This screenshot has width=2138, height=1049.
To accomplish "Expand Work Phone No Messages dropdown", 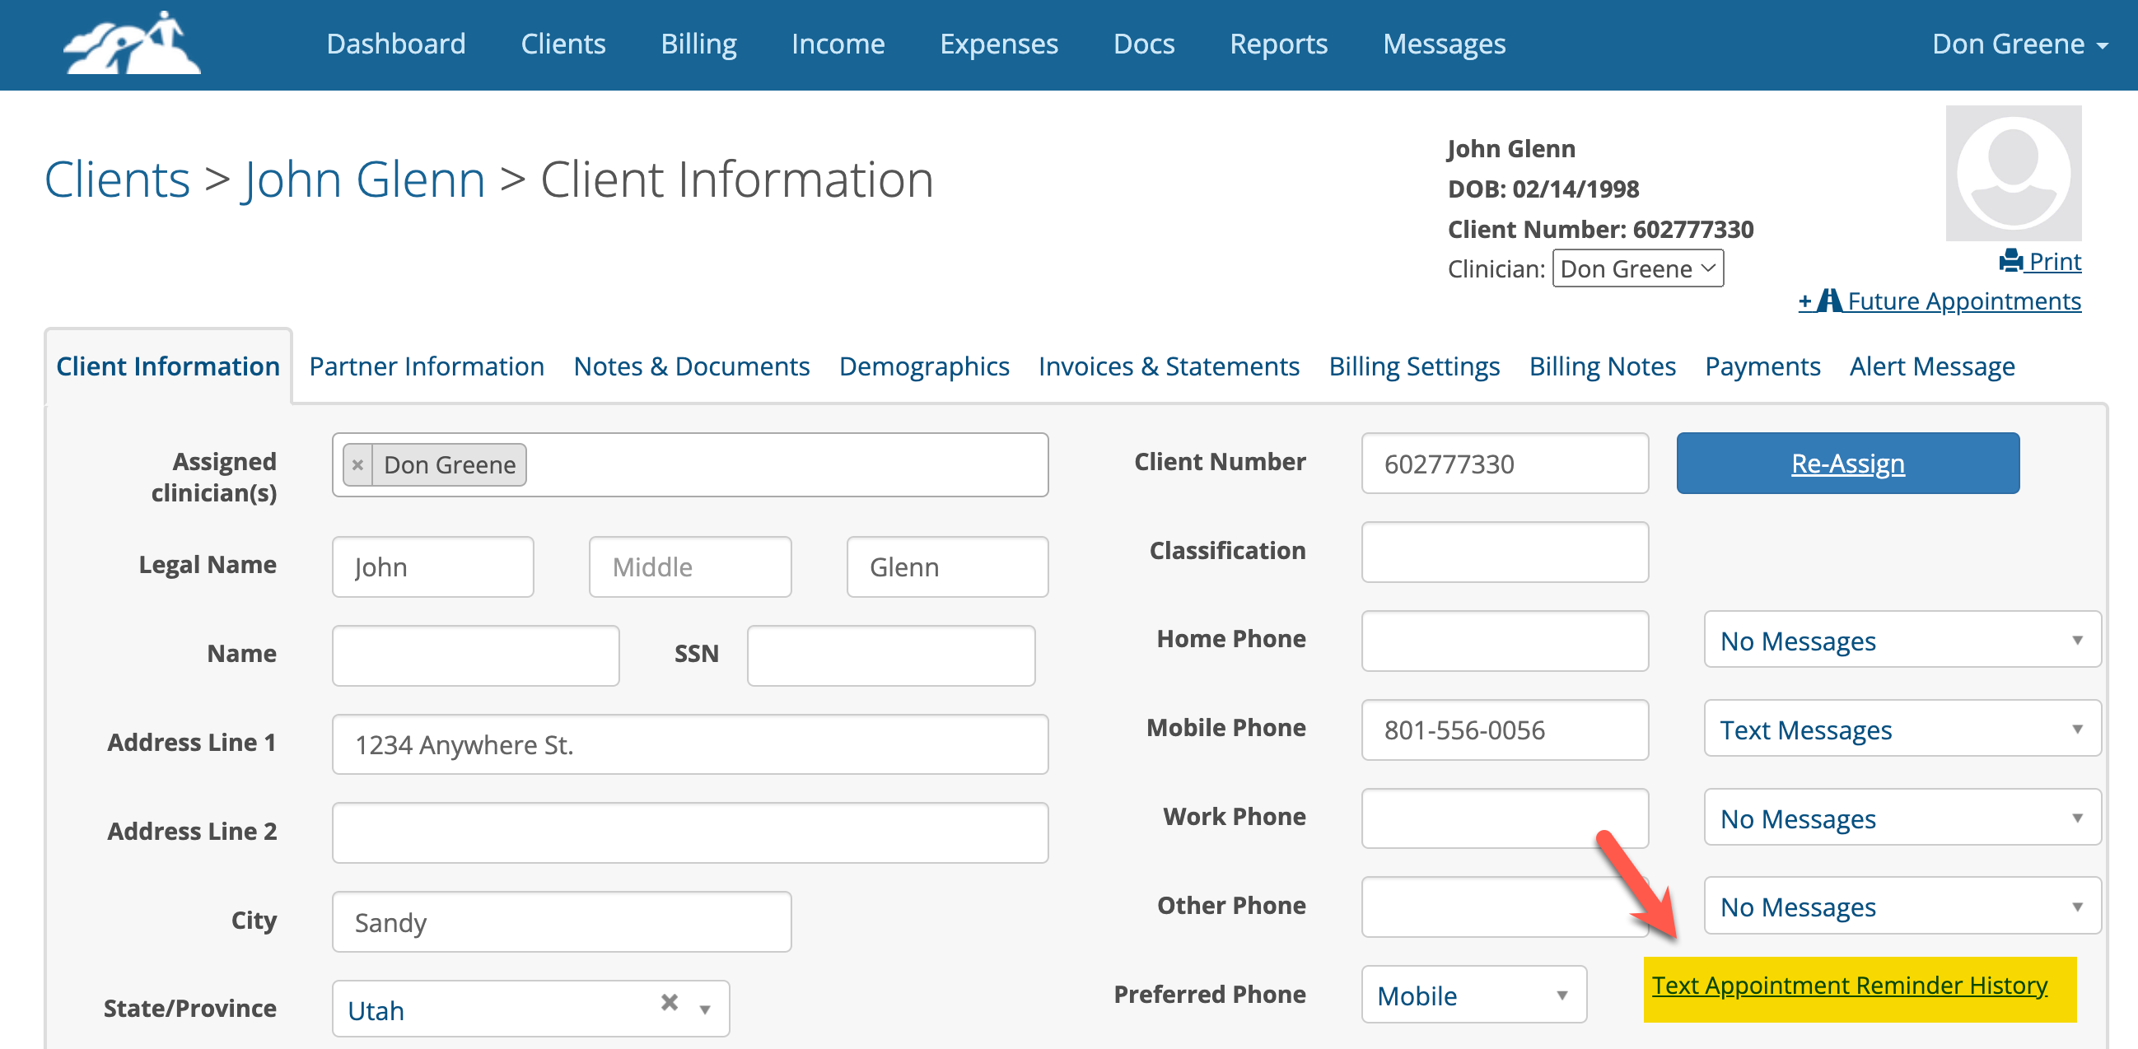I will click(x=1902, y=818).
